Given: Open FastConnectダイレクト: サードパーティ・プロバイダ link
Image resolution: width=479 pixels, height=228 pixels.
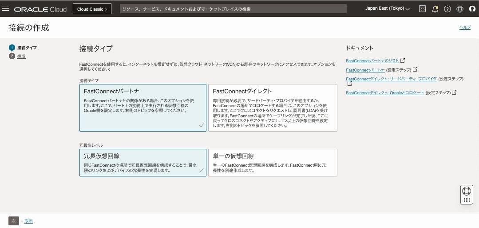Looking at the screenshot, I should [392, 79].
